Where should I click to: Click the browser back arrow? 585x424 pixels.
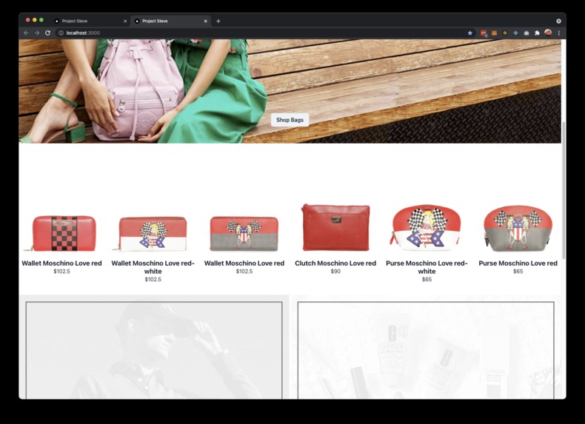26,33
